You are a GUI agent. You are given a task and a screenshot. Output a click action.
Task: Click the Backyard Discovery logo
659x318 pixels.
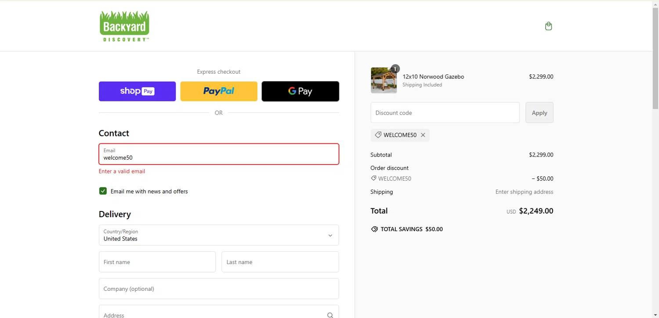[x=124, y=26]
